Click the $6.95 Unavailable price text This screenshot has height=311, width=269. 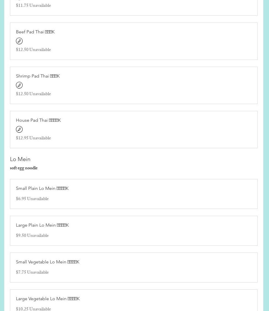tap(32, 199)
